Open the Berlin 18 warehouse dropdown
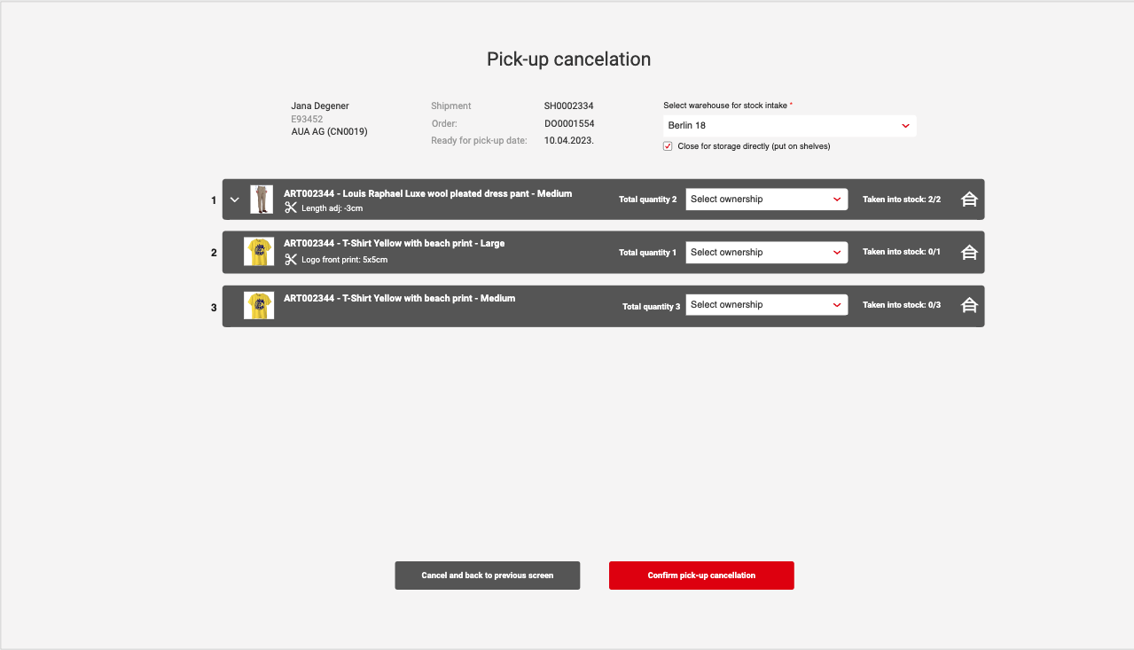This screenshot has height=650, width=1134. point(789,126)
